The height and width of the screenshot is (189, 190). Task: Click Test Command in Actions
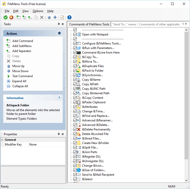(x=22, y=76)
